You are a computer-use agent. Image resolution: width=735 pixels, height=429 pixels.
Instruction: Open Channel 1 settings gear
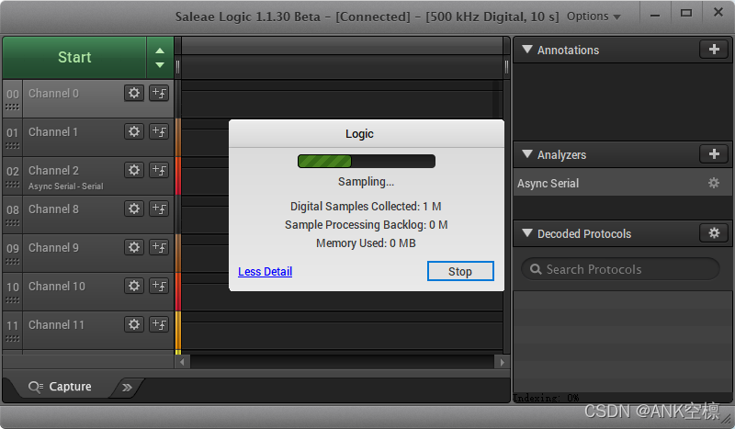(134, 131)
